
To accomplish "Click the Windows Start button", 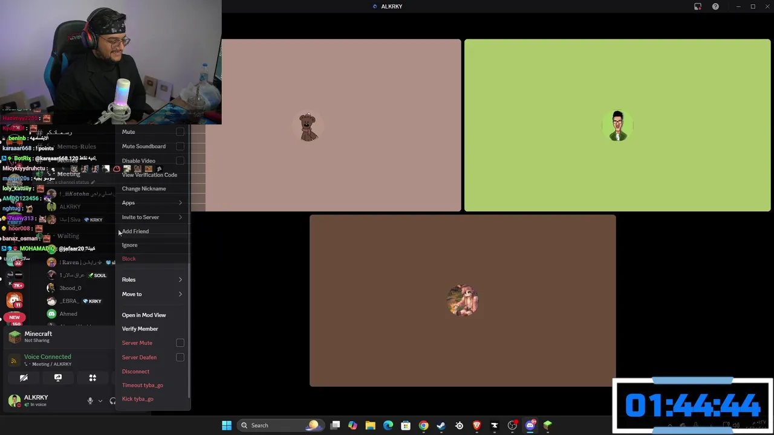I will pos(227,425).
